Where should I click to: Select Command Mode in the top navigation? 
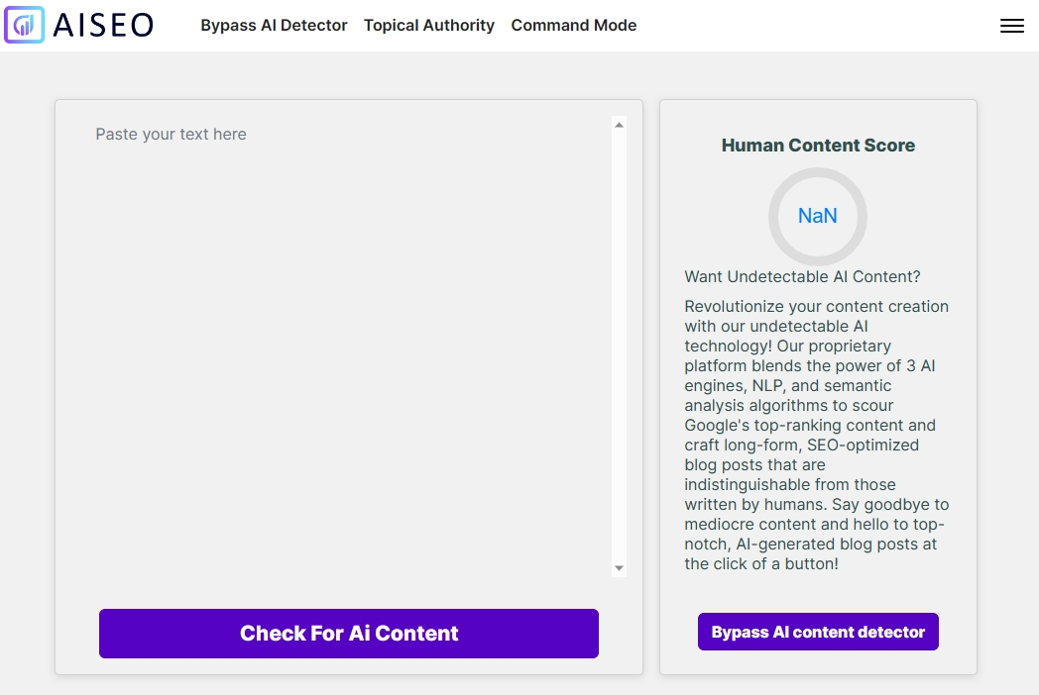tap(574, 26)
